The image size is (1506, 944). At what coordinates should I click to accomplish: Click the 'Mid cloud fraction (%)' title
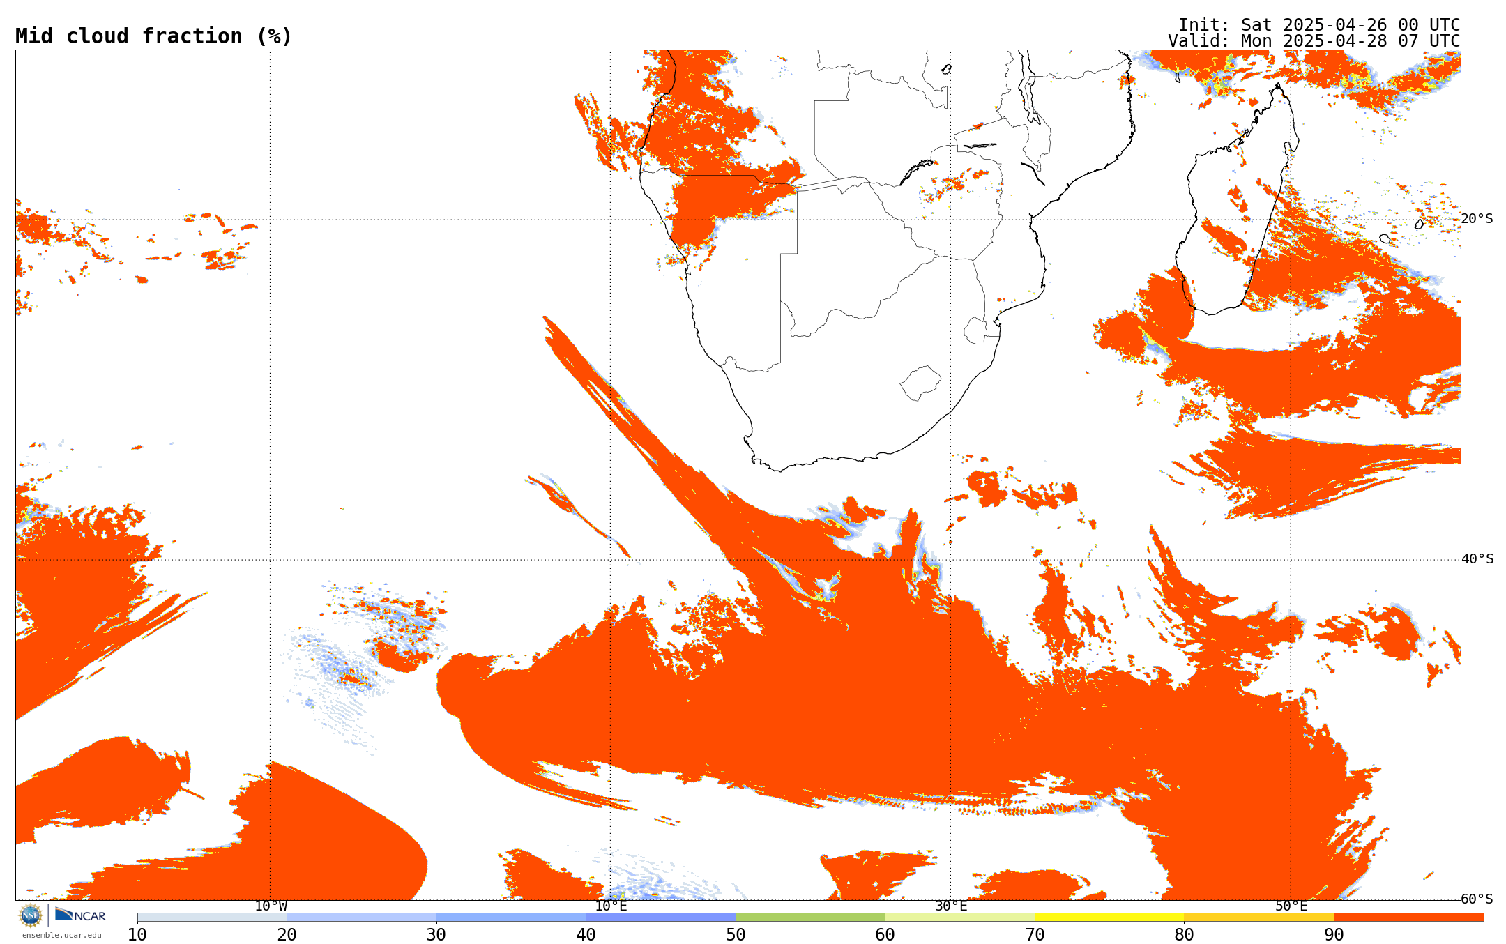pyautogui.click(x=153, y=36)
